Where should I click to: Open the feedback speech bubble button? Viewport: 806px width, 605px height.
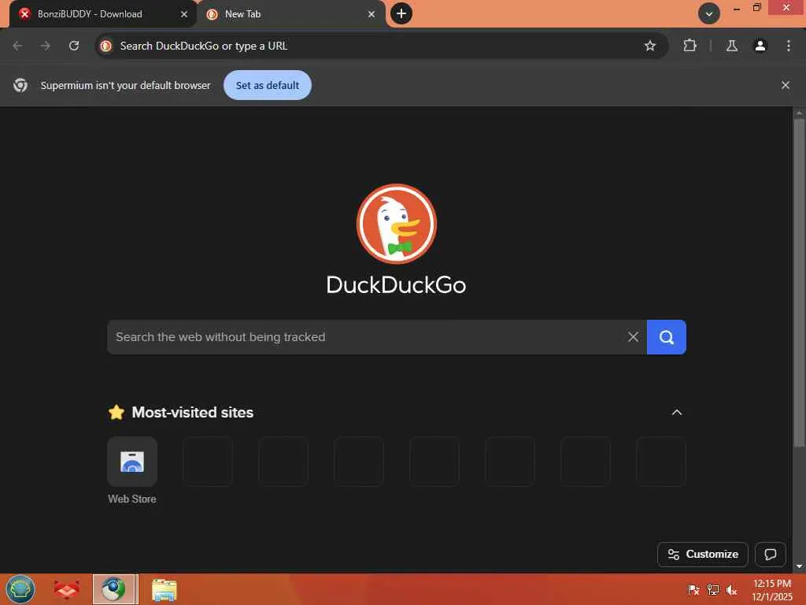[x=770, y=554]
